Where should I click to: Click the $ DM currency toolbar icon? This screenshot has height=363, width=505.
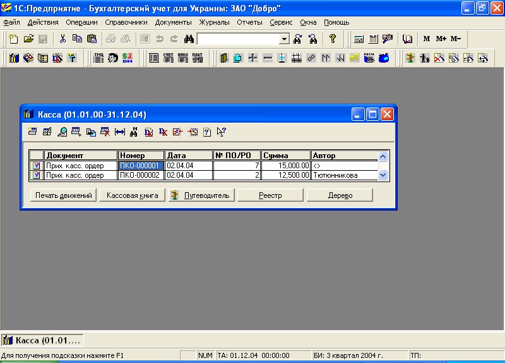128,58
